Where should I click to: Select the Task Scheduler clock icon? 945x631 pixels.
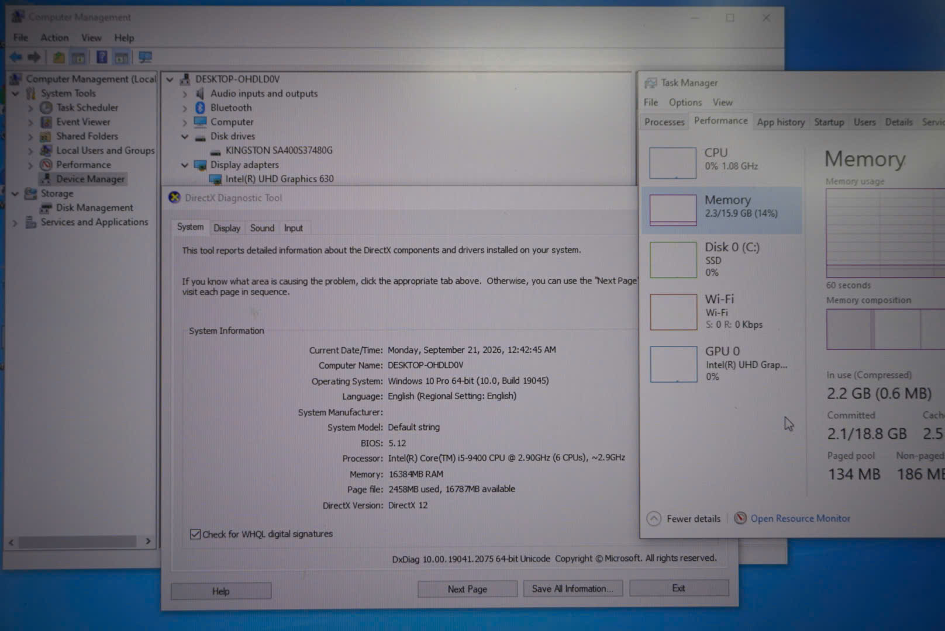click(x=46, y=108)
